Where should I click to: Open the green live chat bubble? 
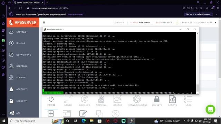pyautogui.click(x=210, y=110)
